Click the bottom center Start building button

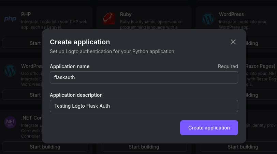point(144,147)
